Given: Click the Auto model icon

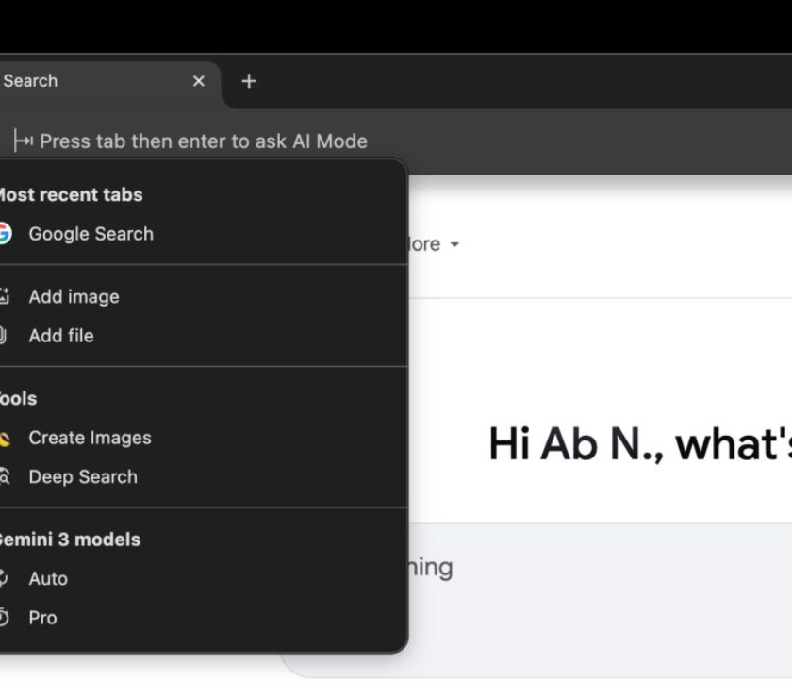Looking at the screenshot, I should pyautogui.click(x=4, y=579).
